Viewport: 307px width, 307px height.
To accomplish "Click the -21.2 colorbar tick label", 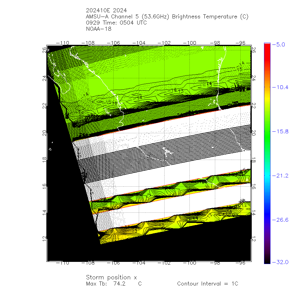I will click(281, 176).
